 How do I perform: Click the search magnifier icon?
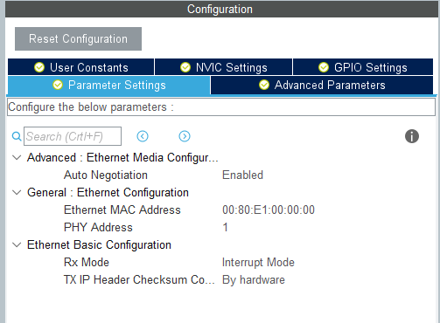click(17, 136)
